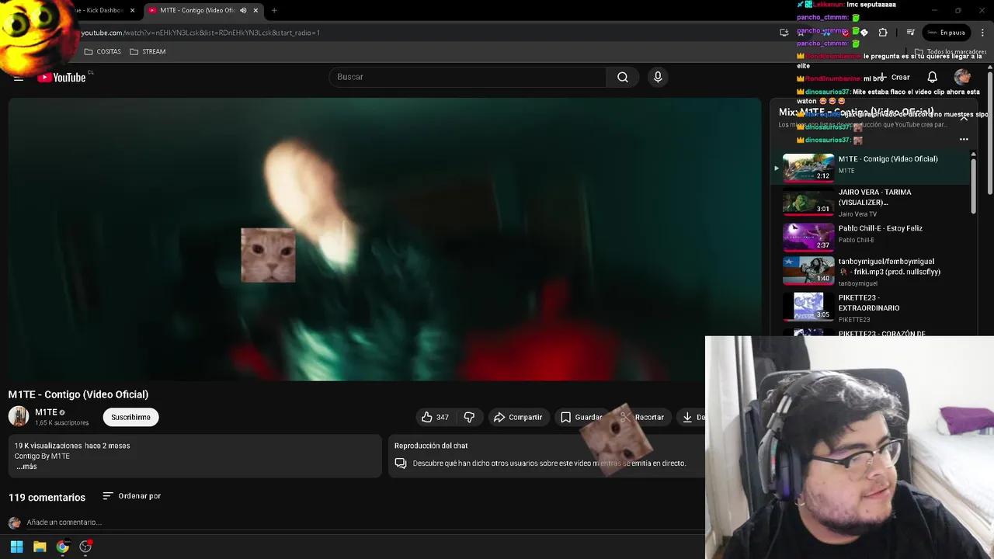Image resolution: width=994 pixels, height=559 pixels.
Task: Open the COSITAS bookmarks folder
Action: (103, 51)
